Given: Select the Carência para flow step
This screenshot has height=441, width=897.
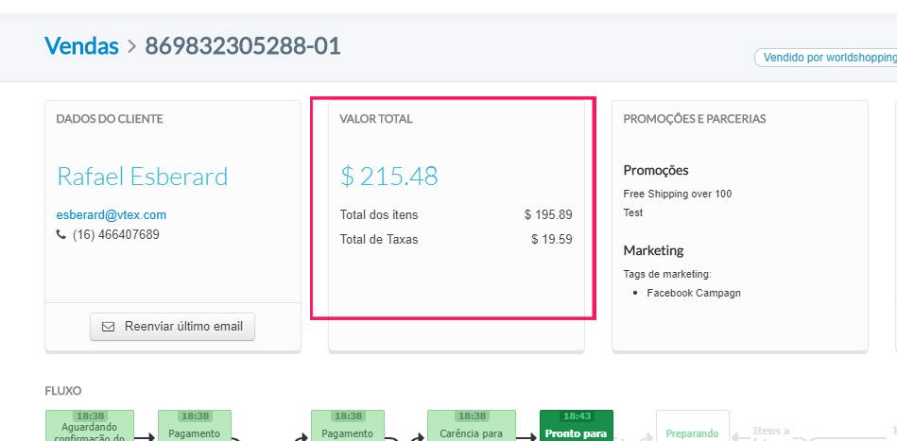Looking at the screenshot, I should click(471, 426).
